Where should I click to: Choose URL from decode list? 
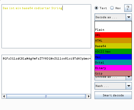[113, 35]
